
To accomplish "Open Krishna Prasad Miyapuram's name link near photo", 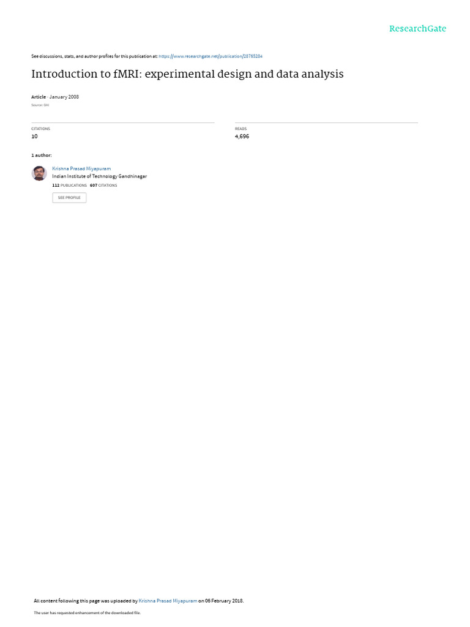I will point(81,169).
